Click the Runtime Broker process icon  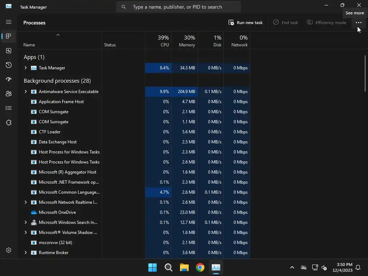pos(34,253)
